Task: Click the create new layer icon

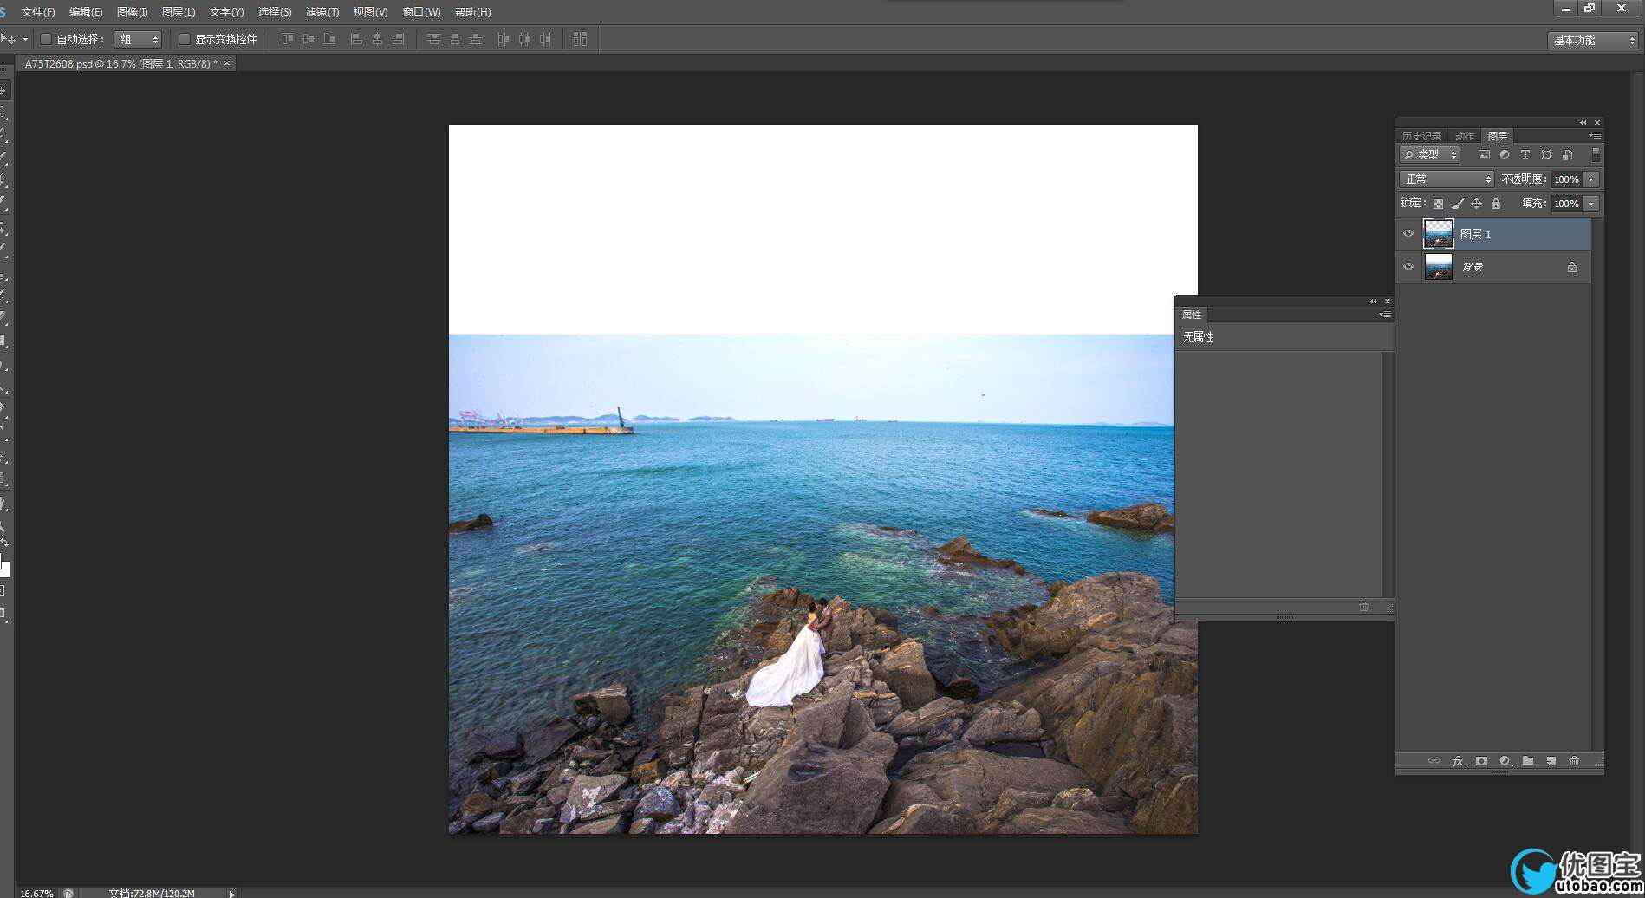Action: pos(1551,761)
